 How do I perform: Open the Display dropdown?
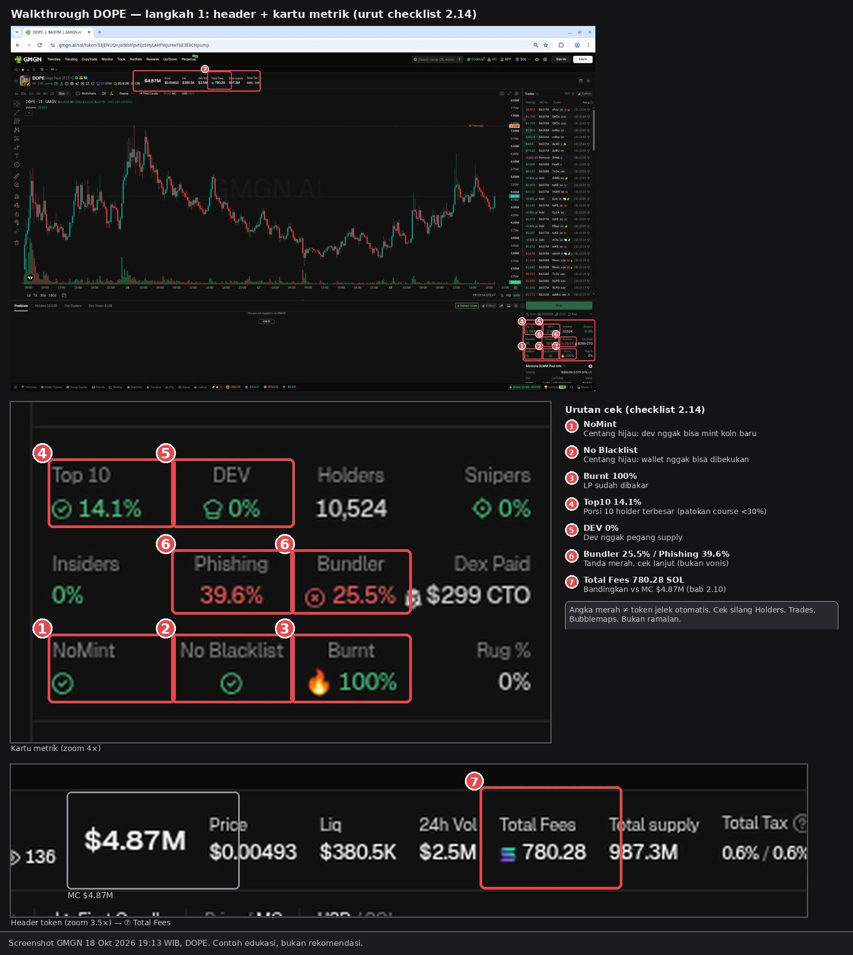(126, 94)
